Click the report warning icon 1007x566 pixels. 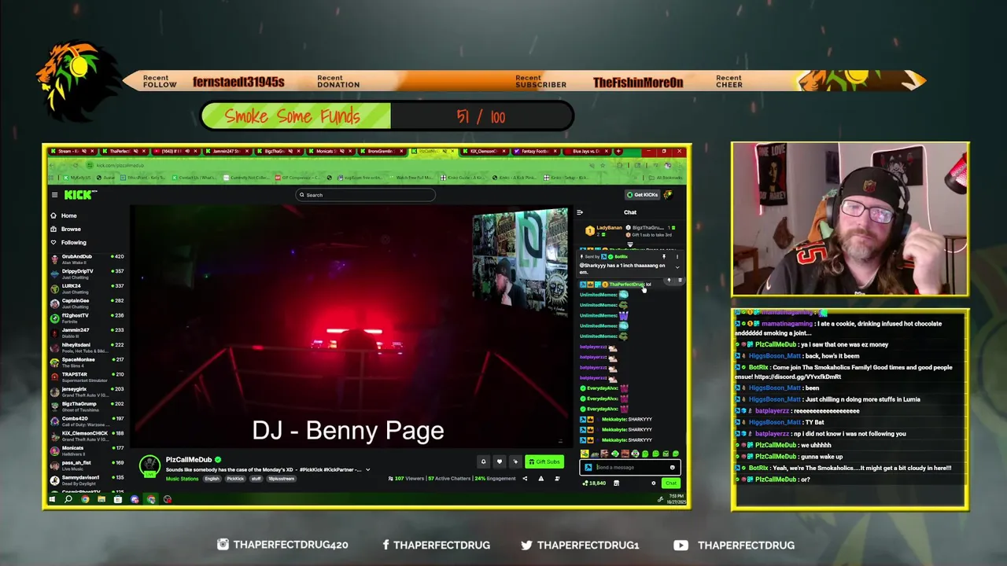(x=540, y=479)
